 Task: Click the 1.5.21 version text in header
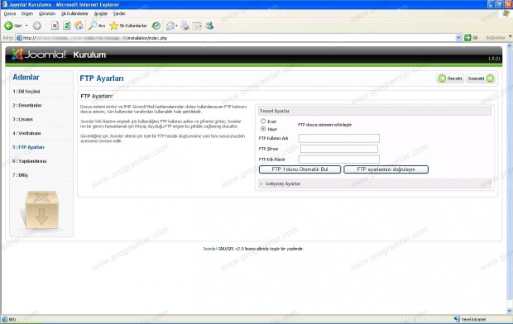(x=494, y=59)
